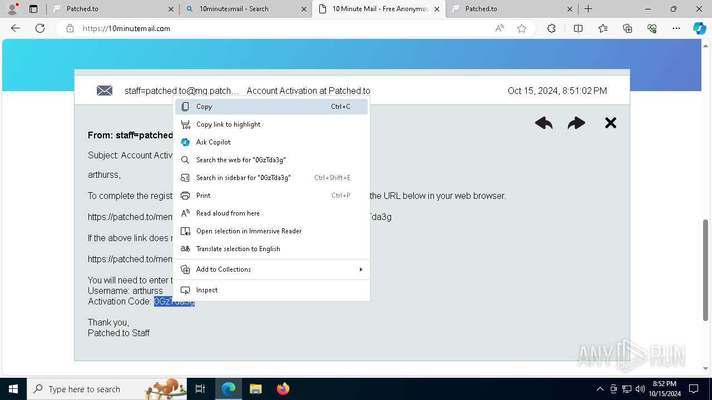Click the browser Back arrow
Image resolution: width=712 pixels, height=400 pixels.
coord(16,28)
